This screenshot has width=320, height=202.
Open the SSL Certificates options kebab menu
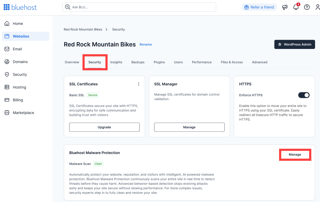[x=139, y=84]
